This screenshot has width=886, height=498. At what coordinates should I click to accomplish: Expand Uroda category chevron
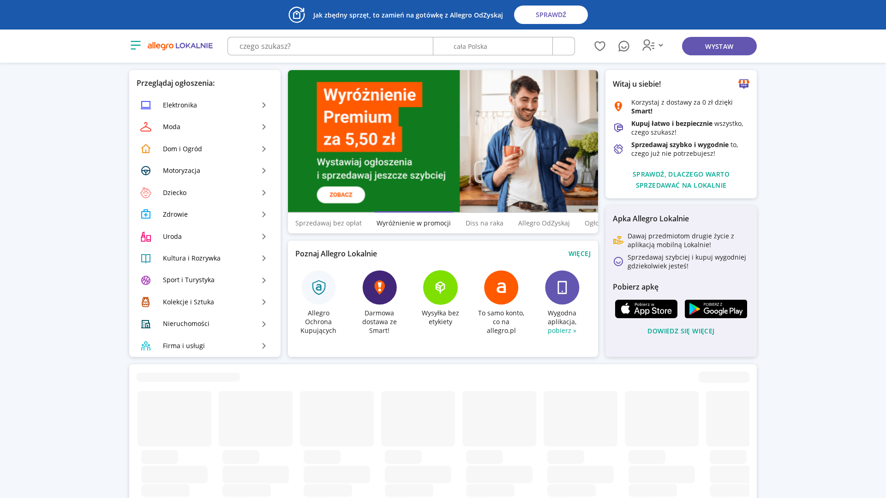(264, 237)
